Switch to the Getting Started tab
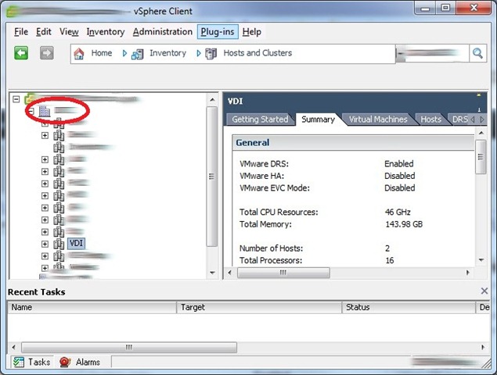The height and width of the screenshot is (375, 497). (260, 120)
